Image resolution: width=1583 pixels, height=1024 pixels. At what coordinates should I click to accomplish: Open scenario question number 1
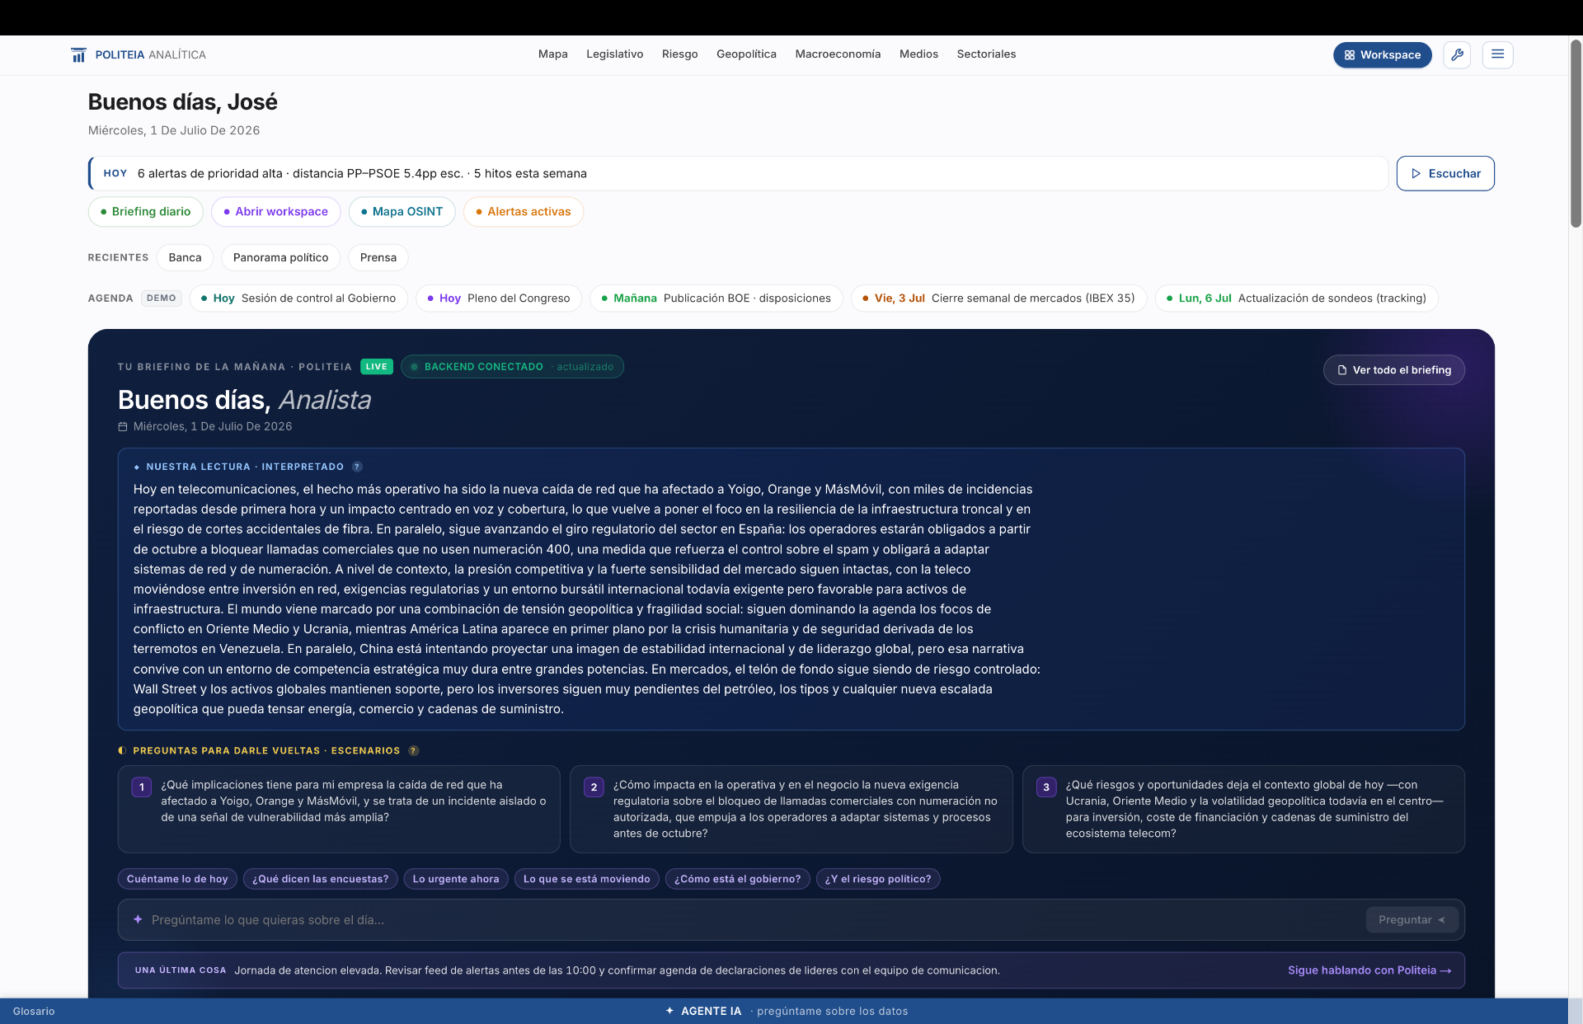click(339, 809)
